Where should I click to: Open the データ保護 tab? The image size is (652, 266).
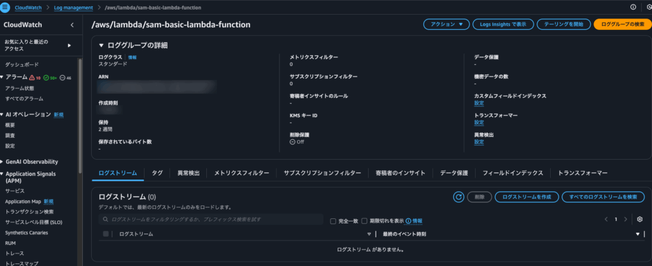pyautogui.click(x=454, y=172)
